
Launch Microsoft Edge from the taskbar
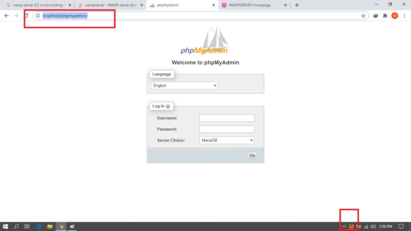point(39,226)
